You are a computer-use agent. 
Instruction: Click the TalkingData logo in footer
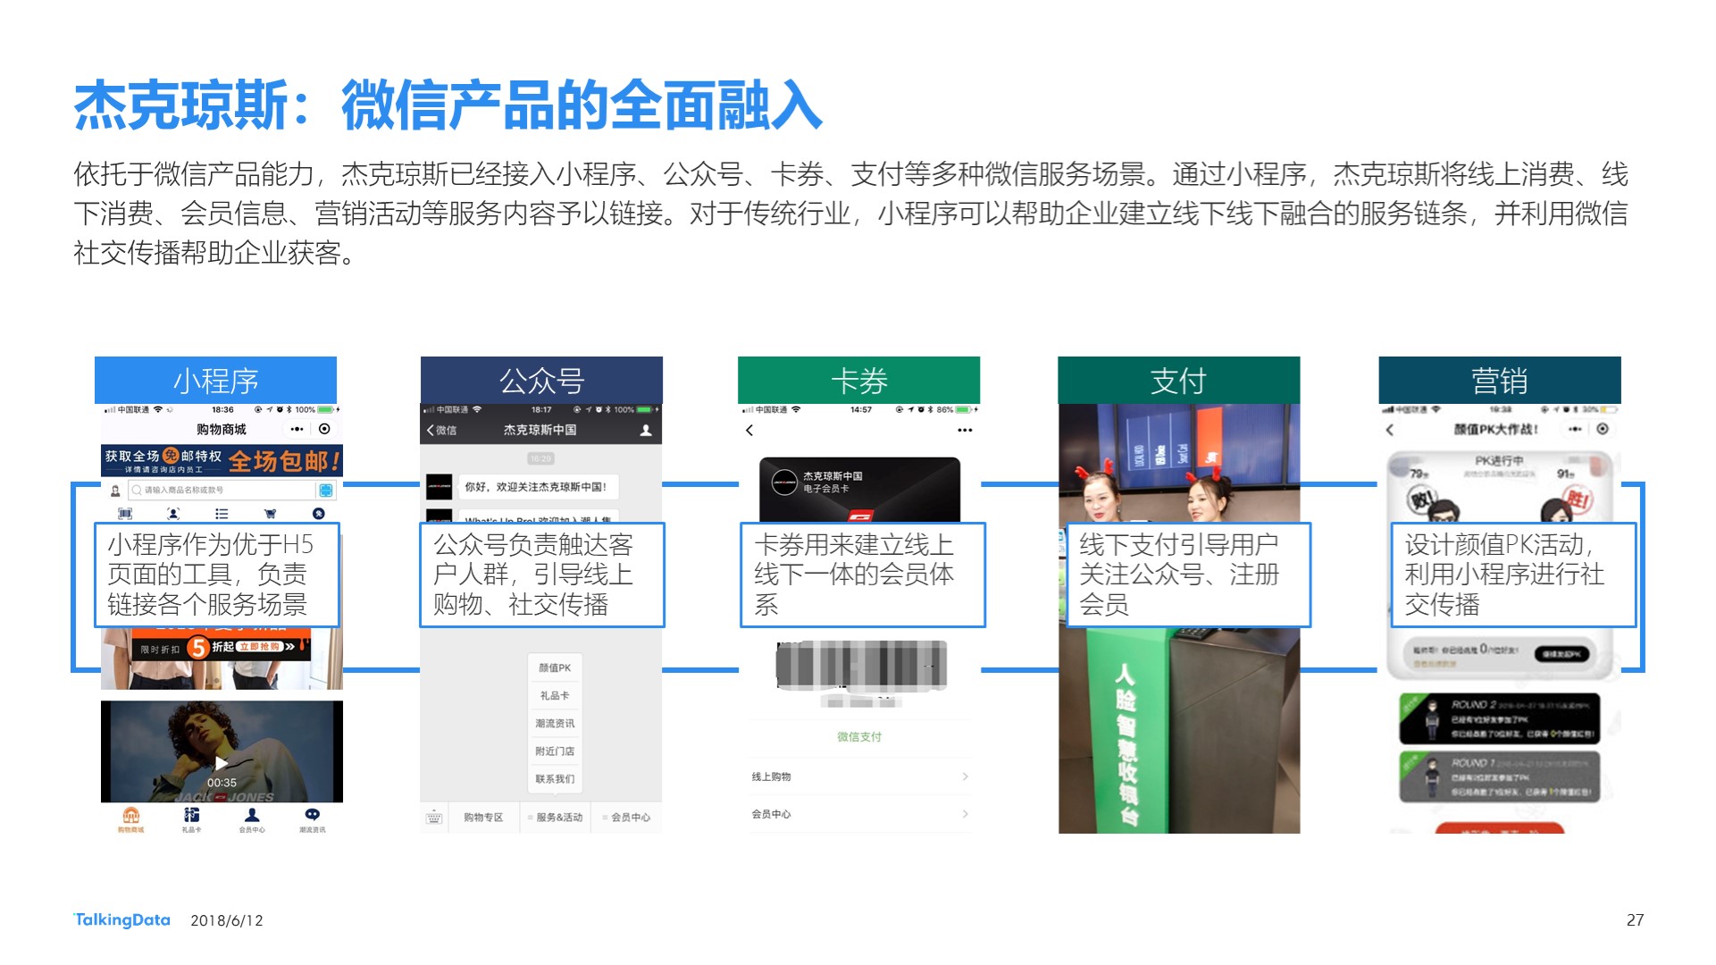pos(121,919)
